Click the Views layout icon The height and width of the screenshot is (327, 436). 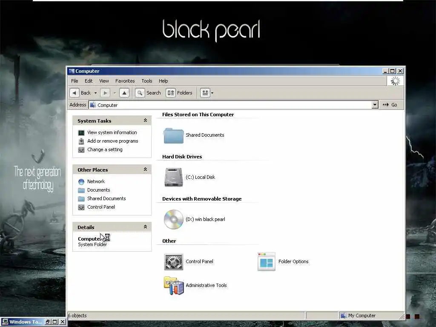point(205,93)
